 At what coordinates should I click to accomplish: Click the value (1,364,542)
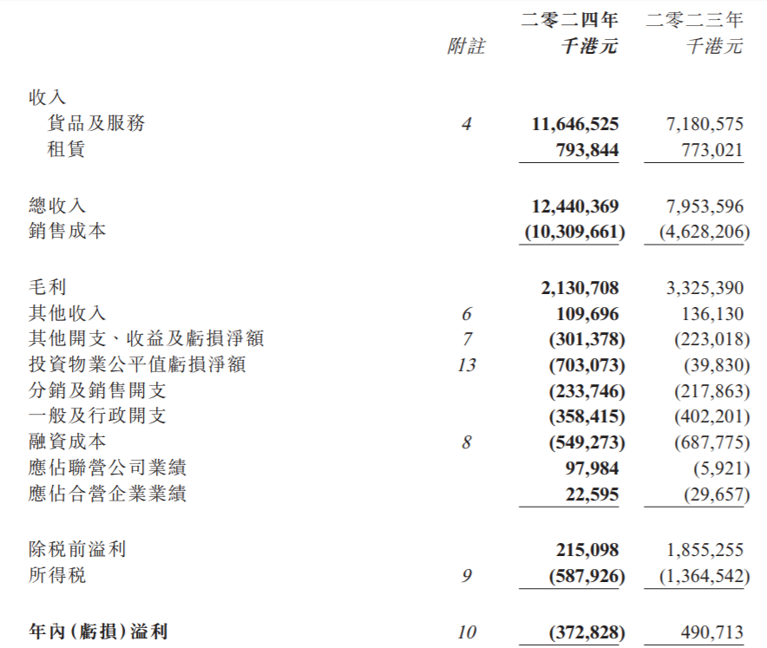point(704,576)
